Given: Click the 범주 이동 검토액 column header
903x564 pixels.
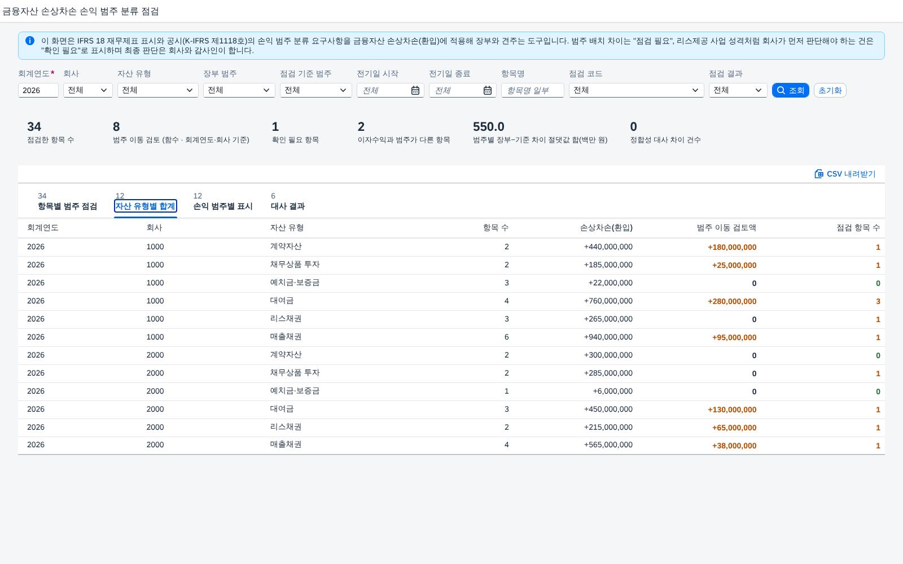Looking at the screenshot, I should (x=726, y=228).
